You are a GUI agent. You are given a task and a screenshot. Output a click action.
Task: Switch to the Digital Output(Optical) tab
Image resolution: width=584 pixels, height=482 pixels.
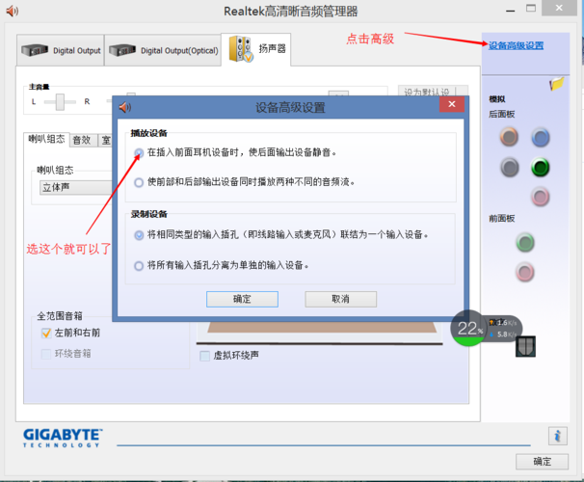[163, 50]
